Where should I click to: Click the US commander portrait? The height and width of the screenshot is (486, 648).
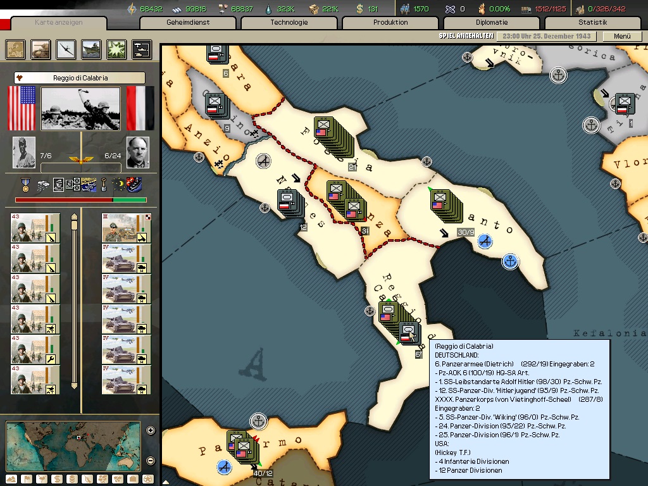(24, 153)
